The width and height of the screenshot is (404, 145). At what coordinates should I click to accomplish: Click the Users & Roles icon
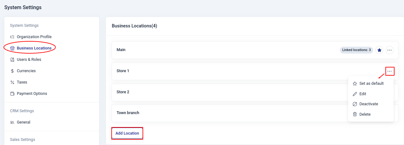12,60
